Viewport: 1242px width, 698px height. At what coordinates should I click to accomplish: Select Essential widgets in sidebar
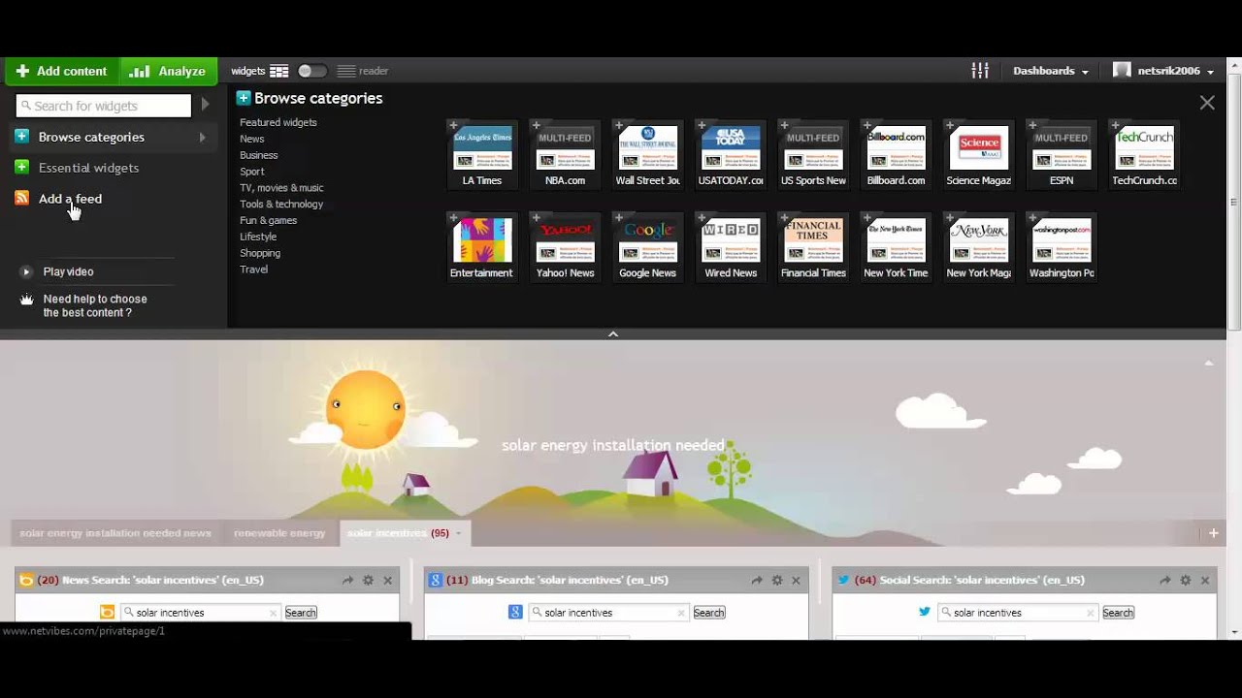pos(88,168)
